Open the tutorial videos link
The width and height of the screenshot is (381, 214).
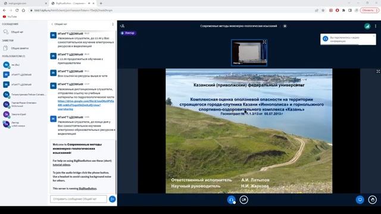click(61, 165)
